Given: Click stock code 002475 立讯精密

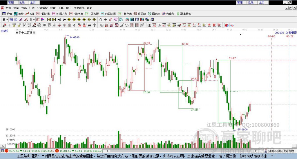Looking at the screenshot, I should tap(286, 33).
